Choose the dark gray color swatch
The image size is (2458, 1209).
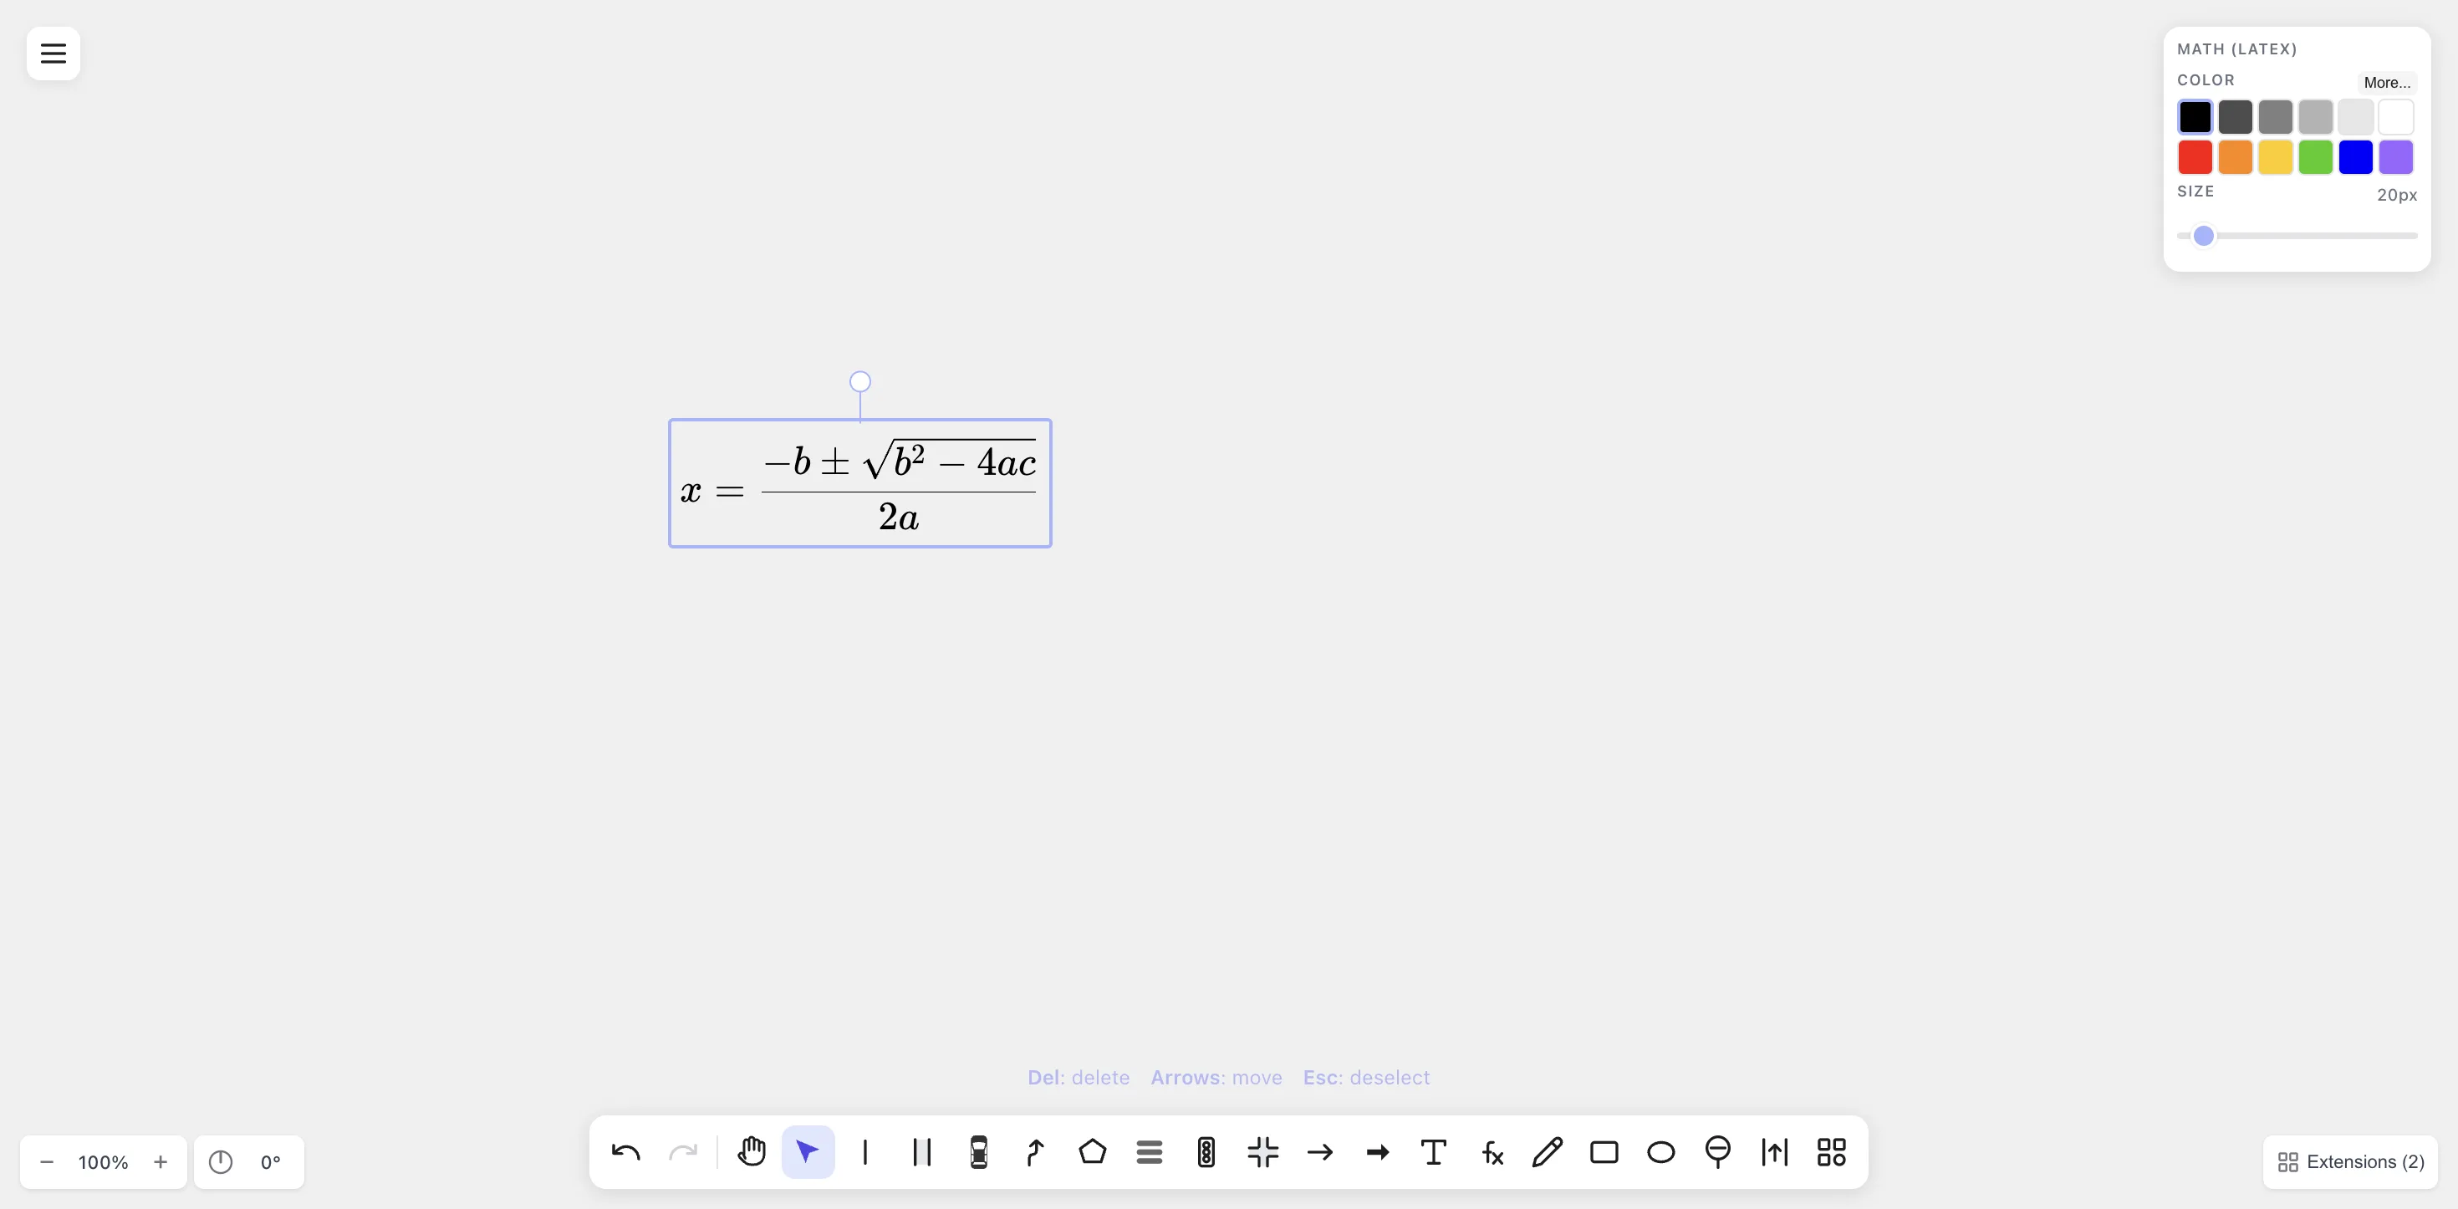[2235, 117]
